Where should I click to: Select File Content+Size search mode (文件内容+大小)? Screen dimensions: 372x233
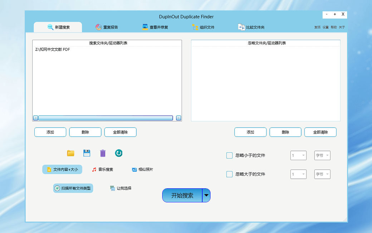tap(62, 170)
